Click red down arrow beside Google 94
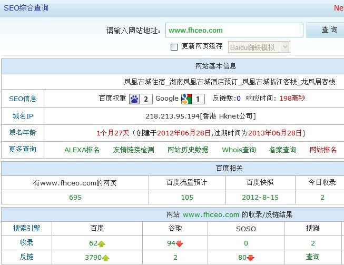This screenshot has width=344, height=265. pos(180,243)
